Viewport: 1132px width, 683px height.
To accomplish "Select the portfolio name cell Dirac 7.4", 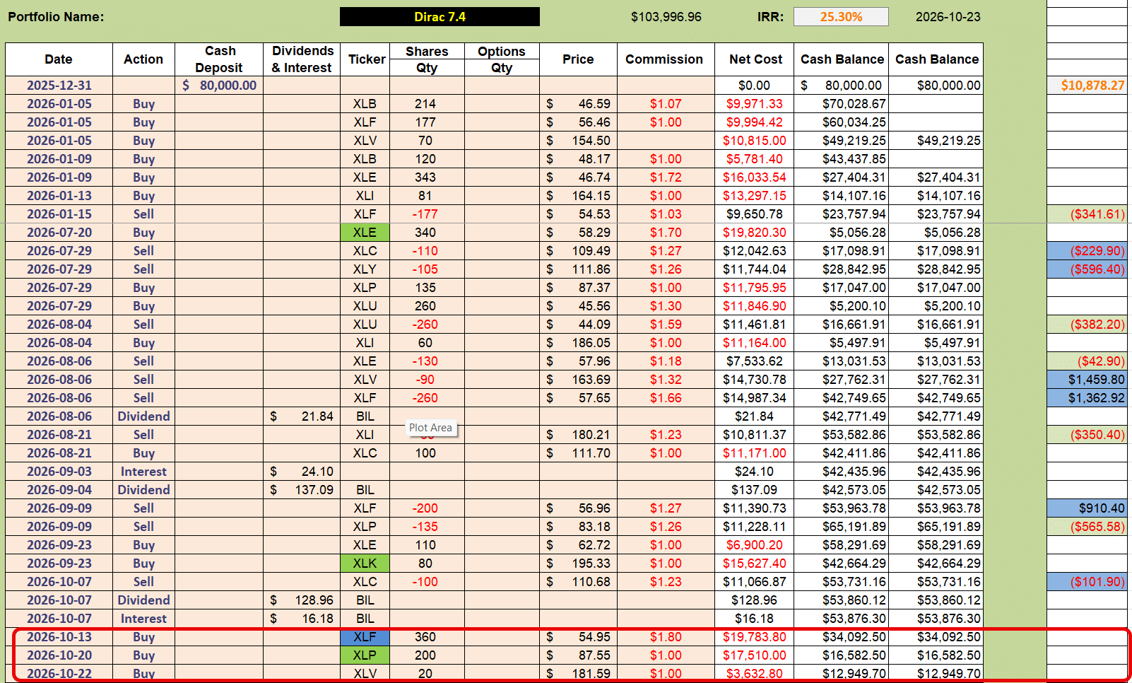I will click(440, 17).
